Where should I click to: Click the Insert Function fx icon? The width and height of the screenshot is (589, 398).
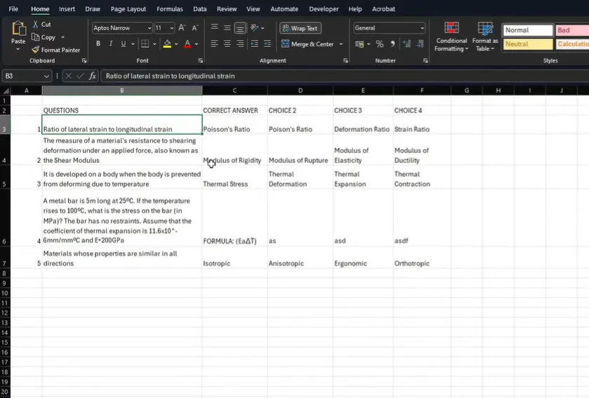tap(93, 76)
